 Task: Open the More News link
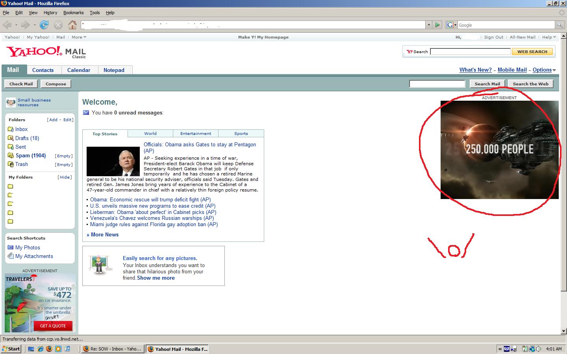pos(103,235)
